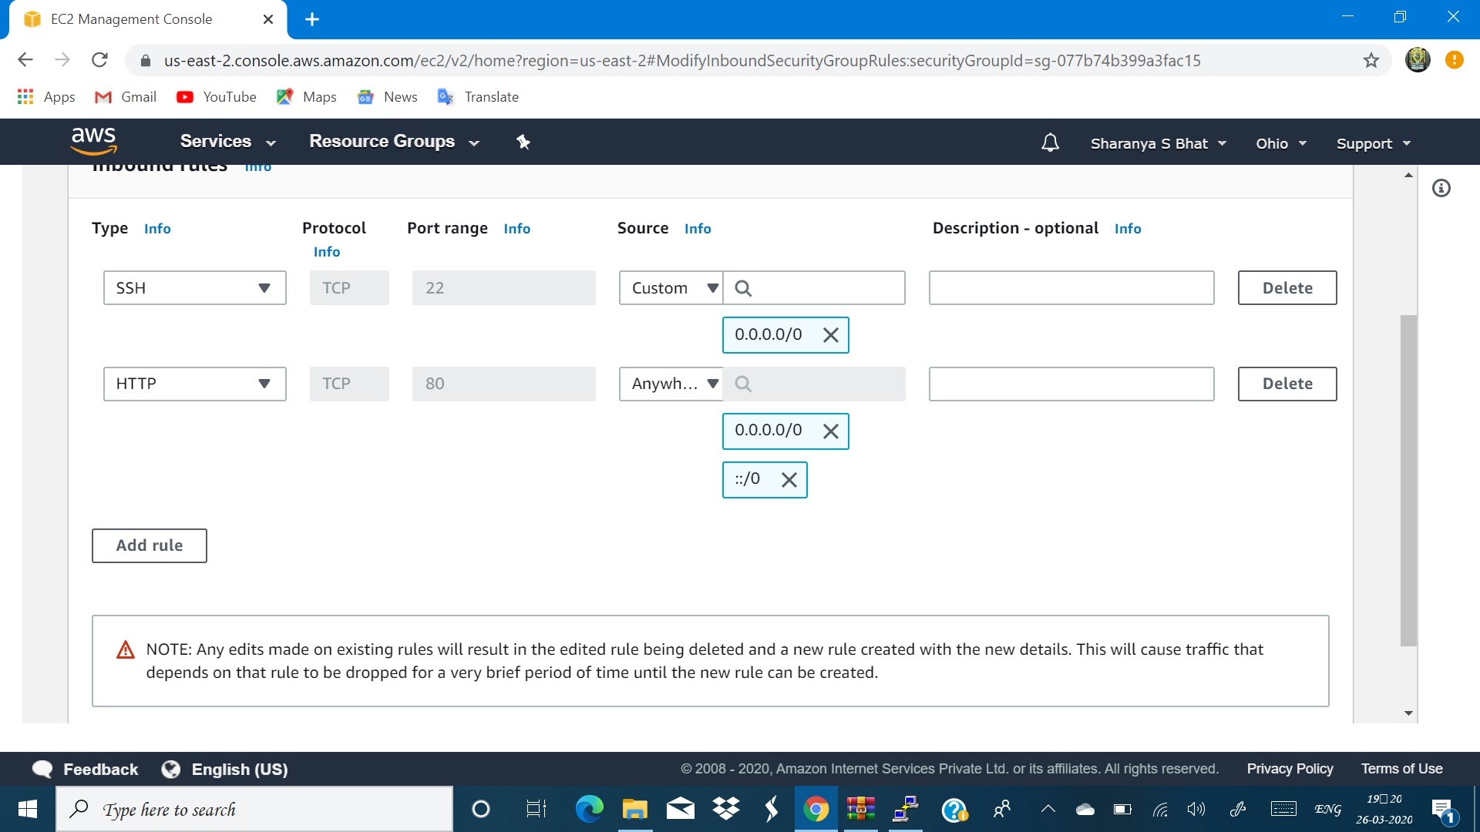Open the Ohio region selector
This screenshot has height=832, width=1480.
pos(1280,143)
